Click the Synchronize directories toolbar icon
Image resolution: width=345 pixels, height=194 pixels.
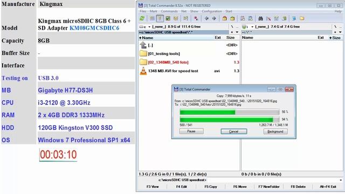[x=277, y=18]
